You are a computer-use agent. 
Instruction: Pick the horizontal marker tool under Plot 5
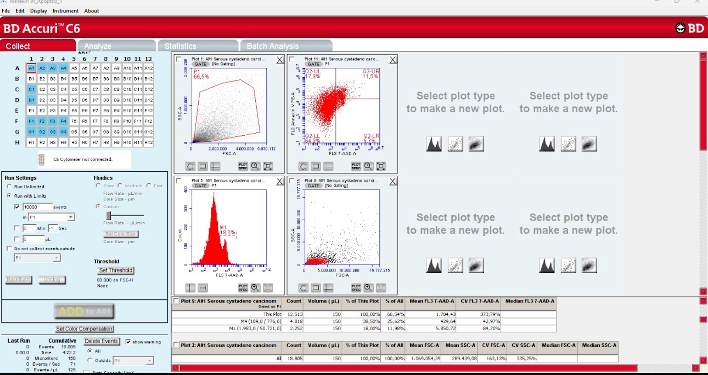pos(203,288)
